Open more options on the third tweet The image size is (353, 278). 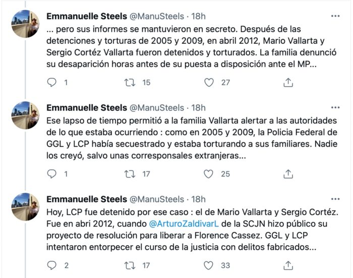click(335, 199)
